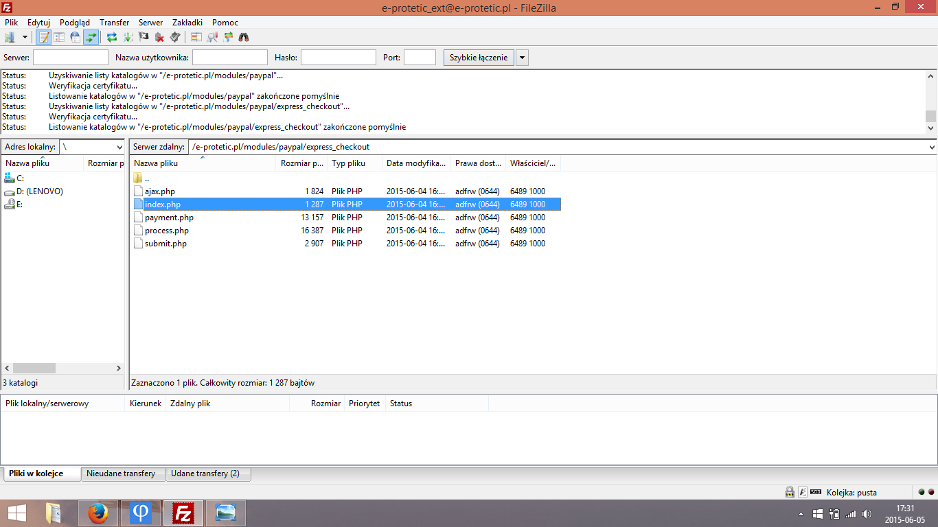Switch to the Pliki w kolejce tab
This screenshot has width=938, height=527.
pos(41,473)
